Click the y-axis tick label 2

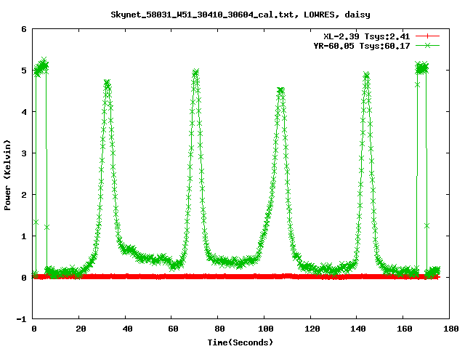(x=24, y=195)
